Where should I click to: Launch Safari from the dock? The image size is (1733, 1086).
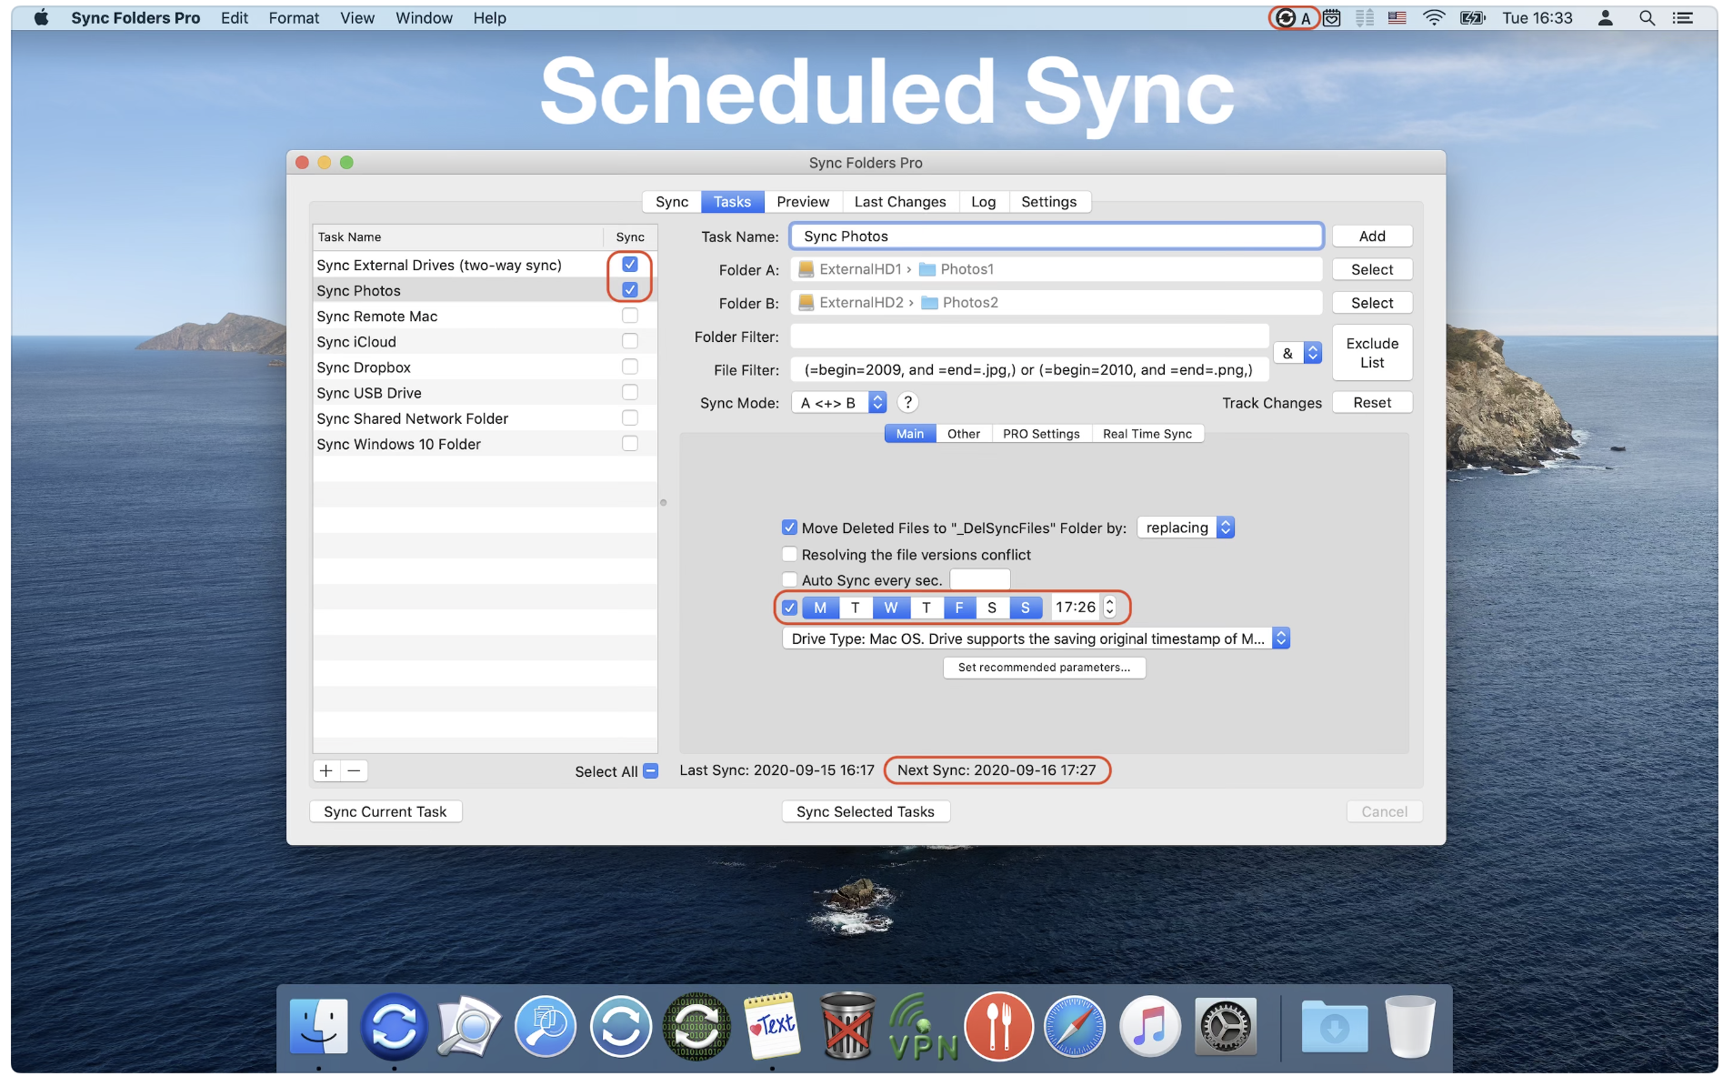click(x=1074, y=1027)
